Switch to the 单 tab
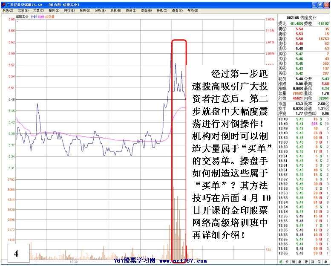Image resolution: width=331 pixels, height=266 pixels. [x=325, y=262]
